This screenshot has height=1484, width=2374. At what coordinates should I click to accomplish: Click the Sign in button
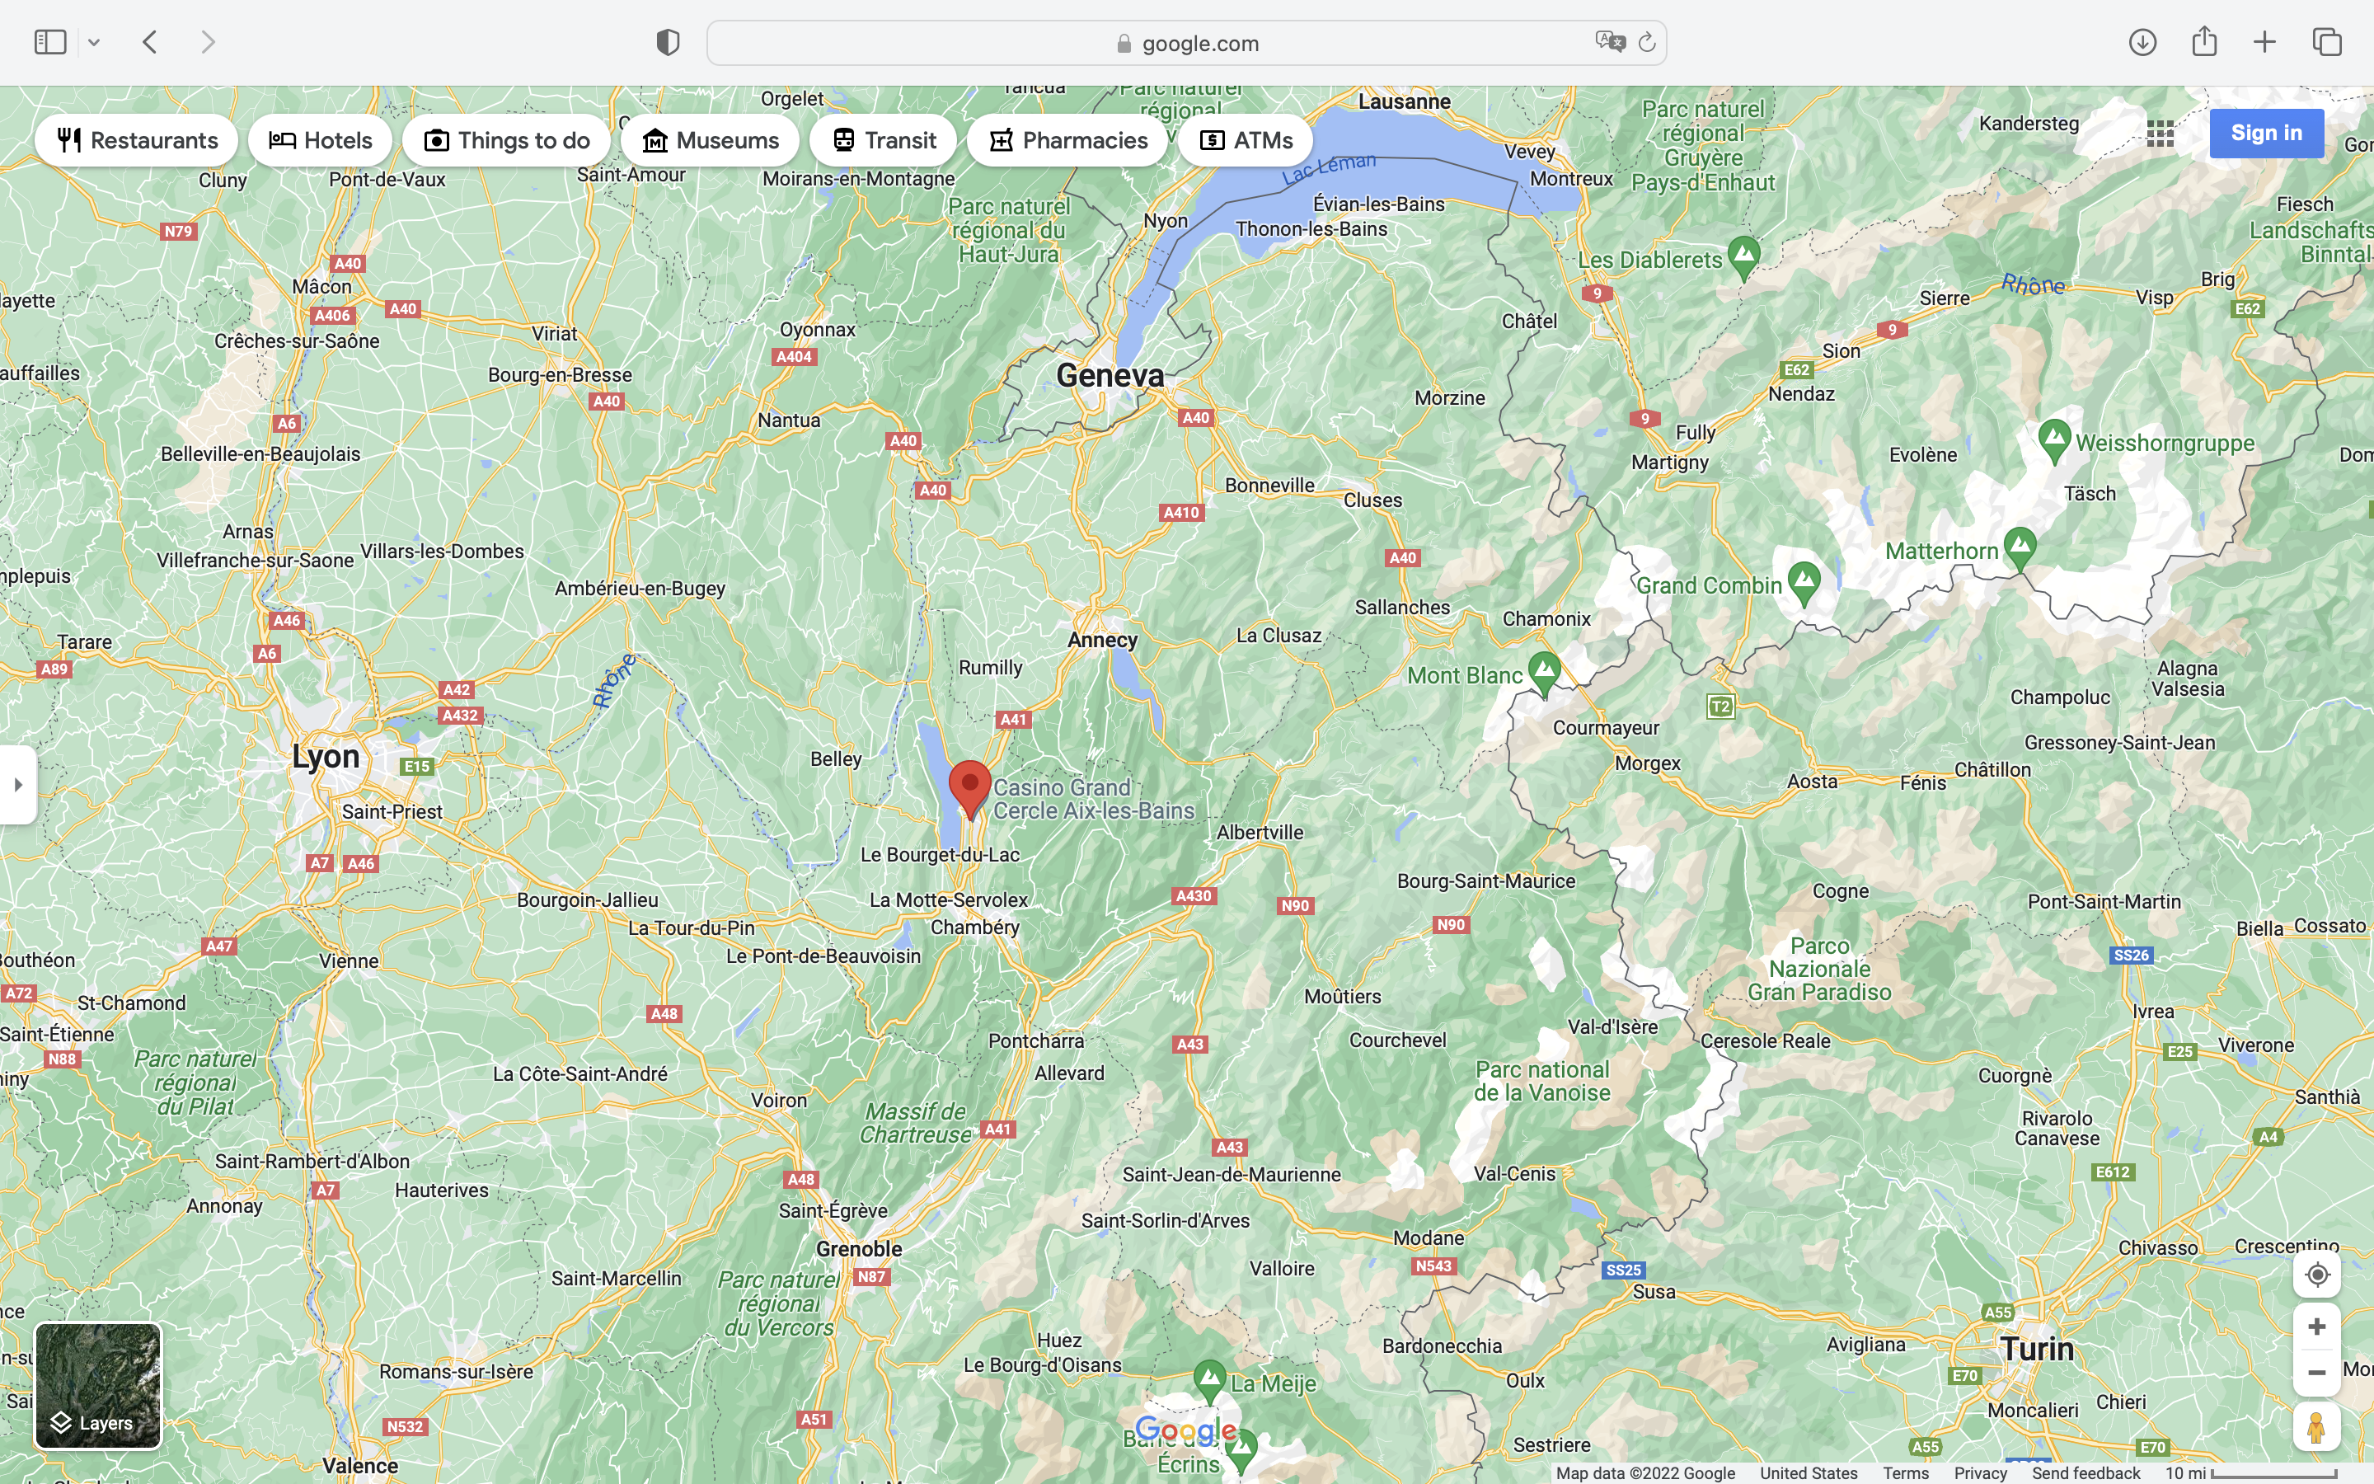[x=2266, y=134]
